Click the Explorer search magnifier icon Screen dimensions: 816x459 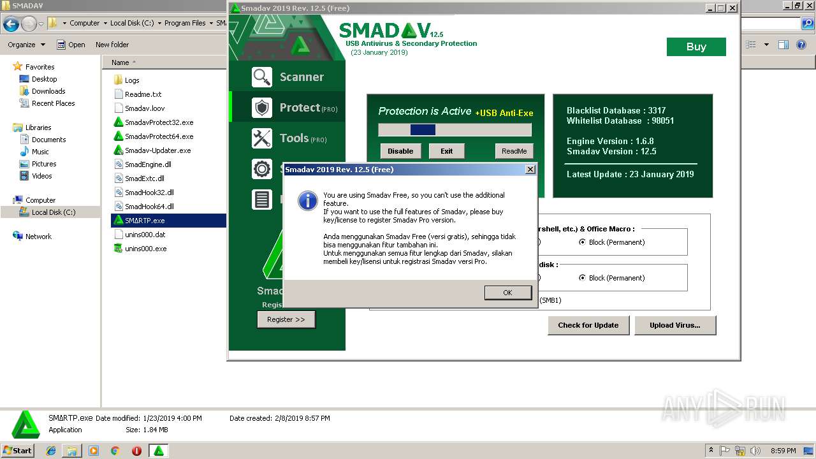tap(808, 24)
